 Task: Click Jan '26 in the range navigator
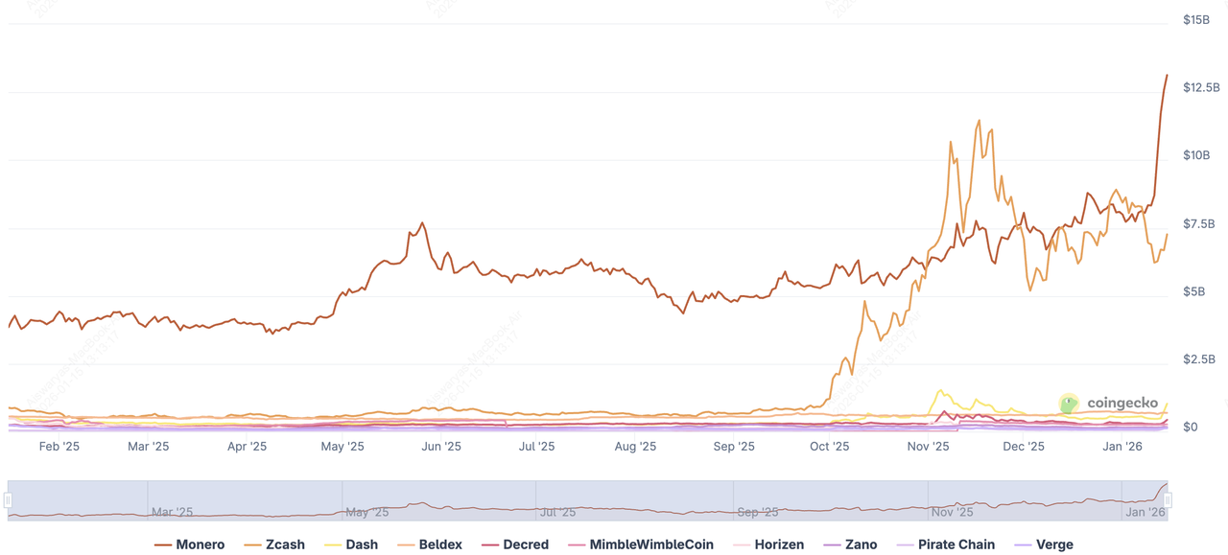[1145, 512]
